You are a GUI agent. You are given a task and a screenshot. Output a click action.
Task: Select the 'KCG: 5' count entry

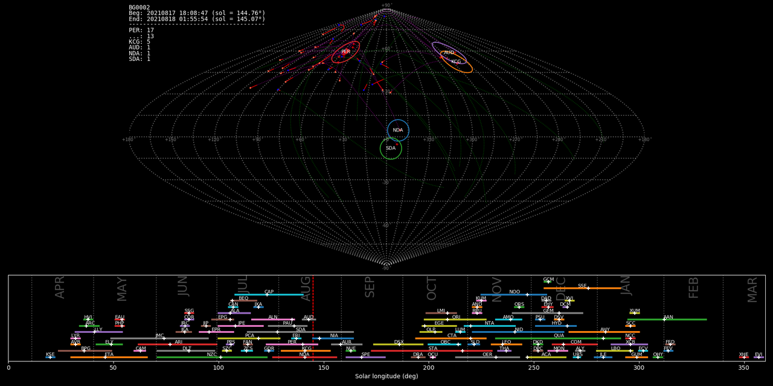(x=140, y=42)
